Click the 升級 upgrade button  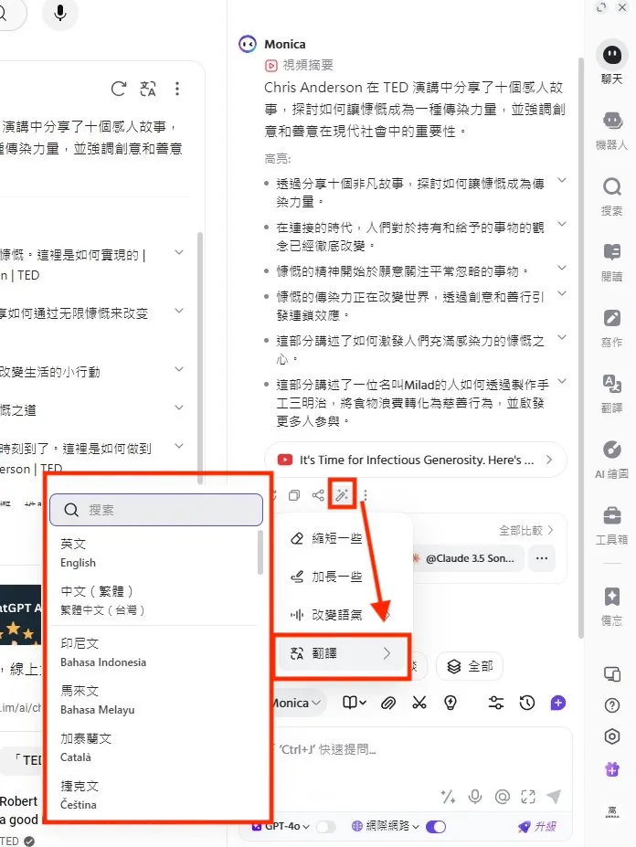point(537,827)
